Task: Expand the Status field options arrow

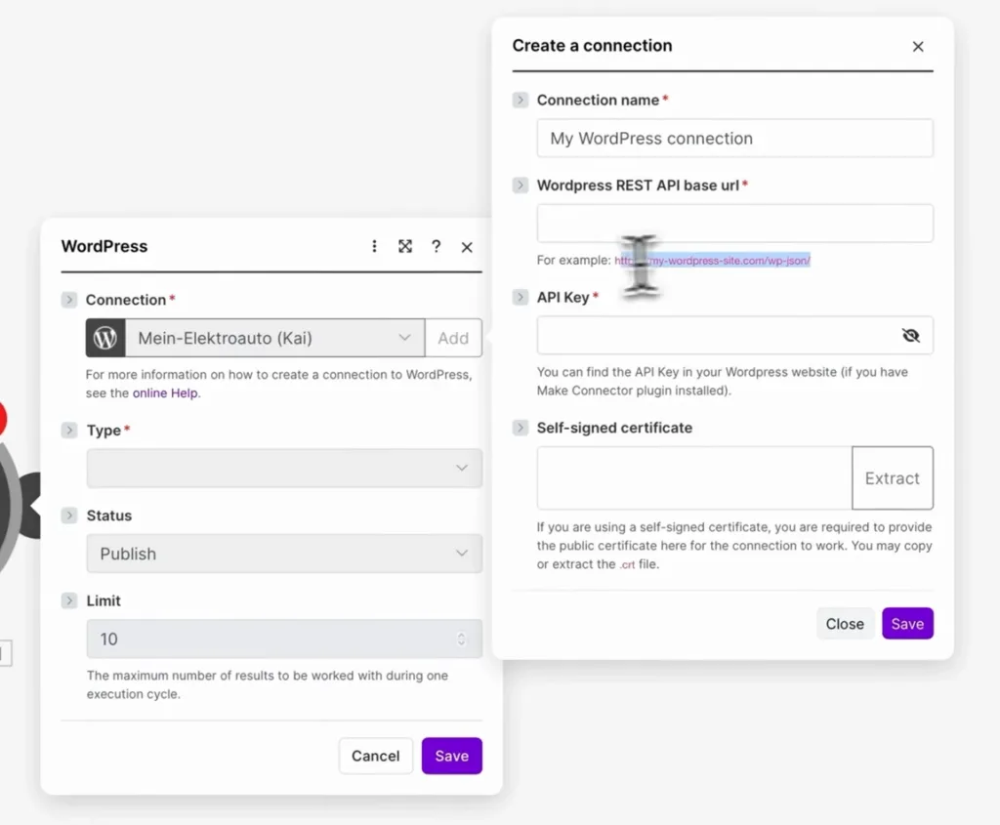Action: (69, 516)
